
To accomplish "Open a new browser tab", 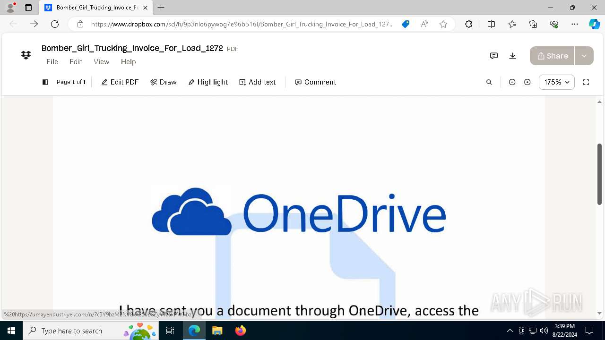I will 161,8.
